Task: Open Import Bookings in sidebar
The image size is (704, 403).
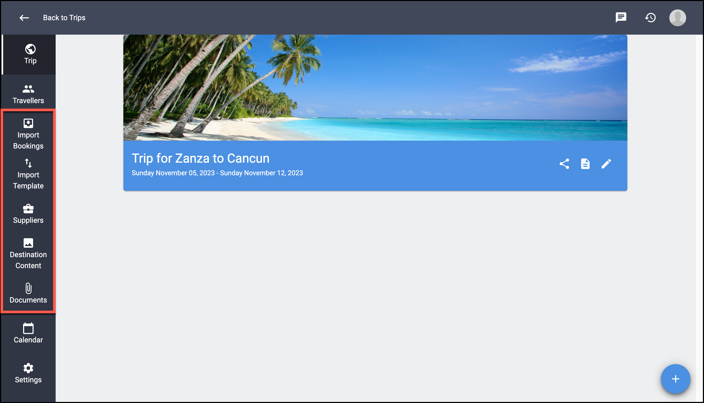Action: pos(28,134)
